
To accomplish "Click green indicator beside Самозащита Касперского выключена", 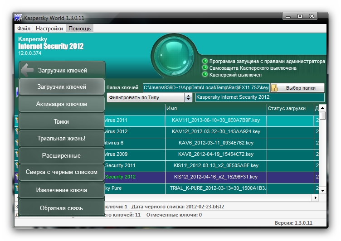I will 205,67.
